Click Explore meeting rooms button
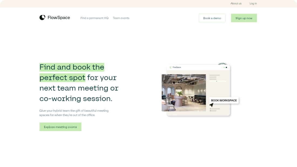The height and width of the screenshot is (167, 297). (x=60, y=127)
